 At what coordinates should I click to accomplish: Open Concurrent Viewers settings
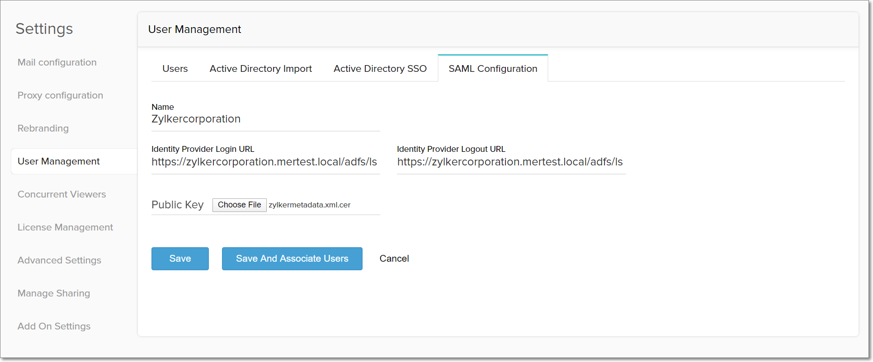tap(61, 194)
